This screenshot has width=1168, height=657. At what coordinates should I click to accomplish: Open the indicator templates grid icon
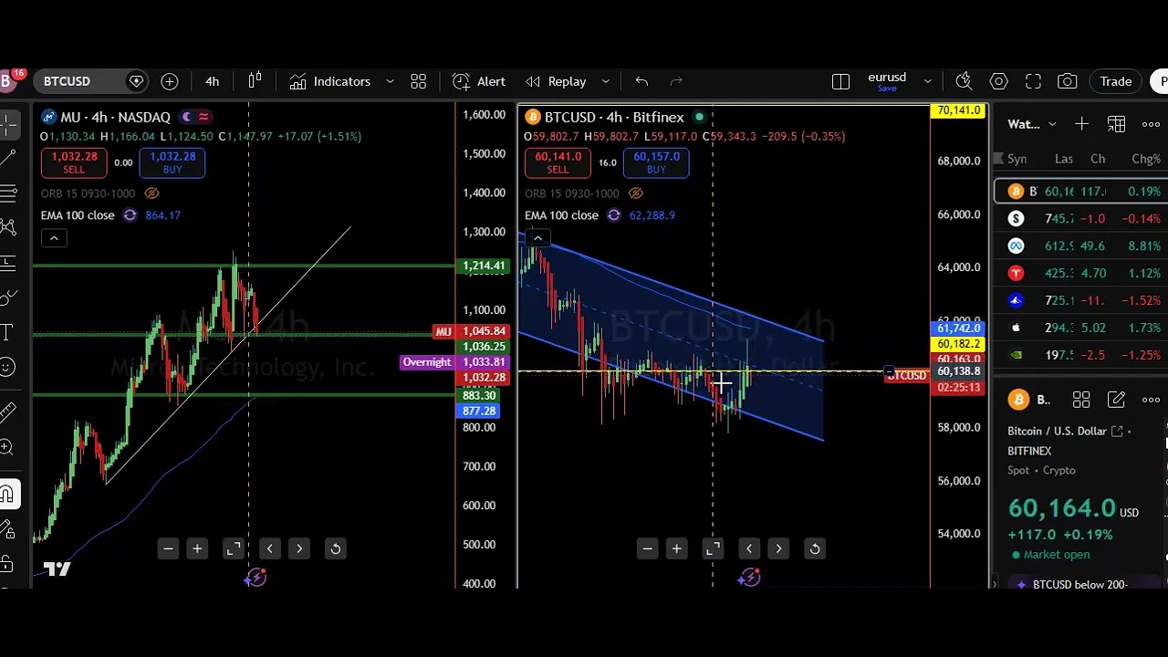[418, 81]
